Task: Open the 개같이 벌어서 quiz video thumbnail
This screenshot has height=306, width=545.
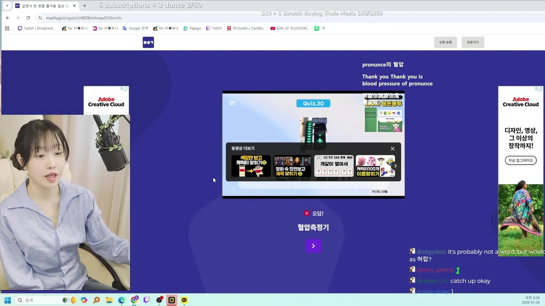Action: coord(334,166)
